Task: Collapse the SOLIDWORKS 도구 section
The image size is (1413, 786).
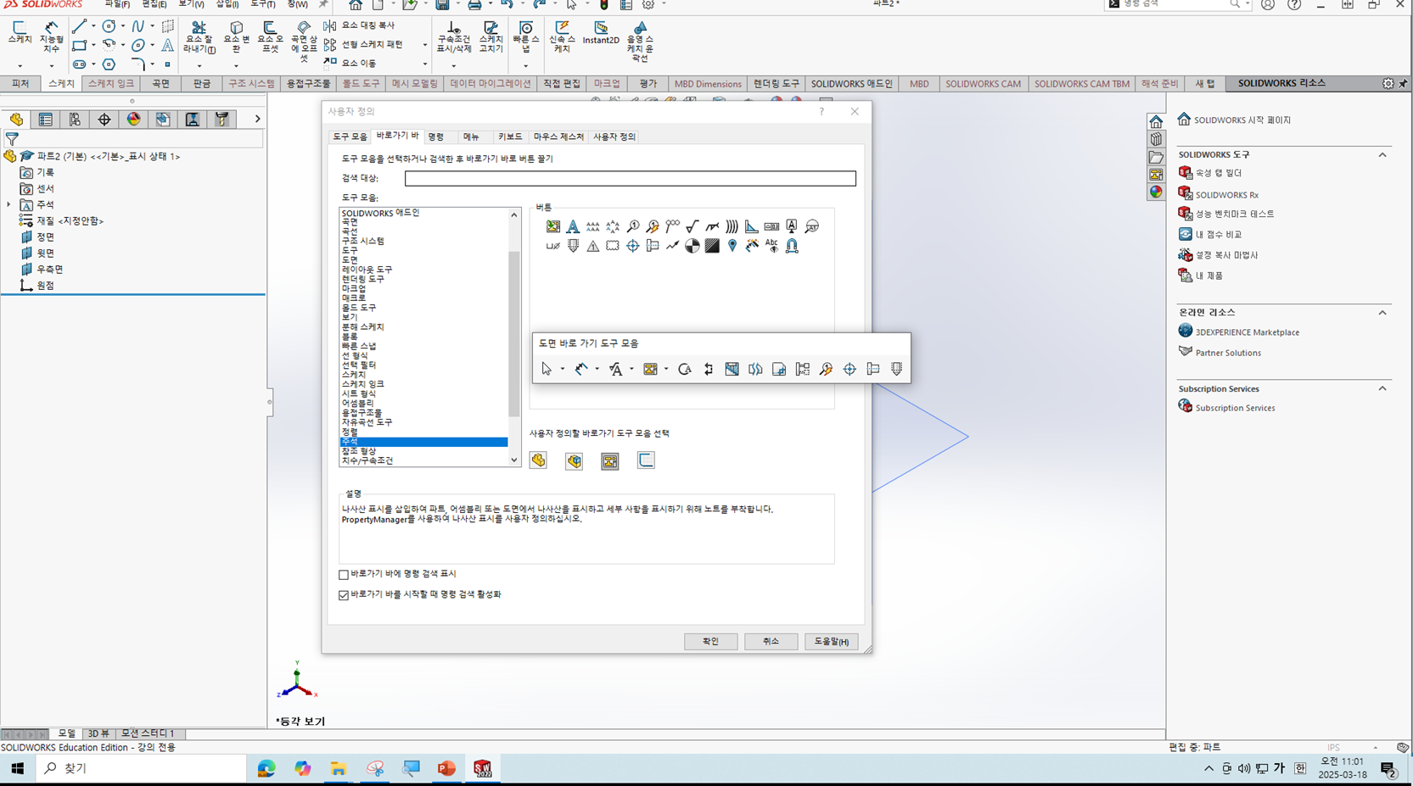Action: tap(1382, 155)
